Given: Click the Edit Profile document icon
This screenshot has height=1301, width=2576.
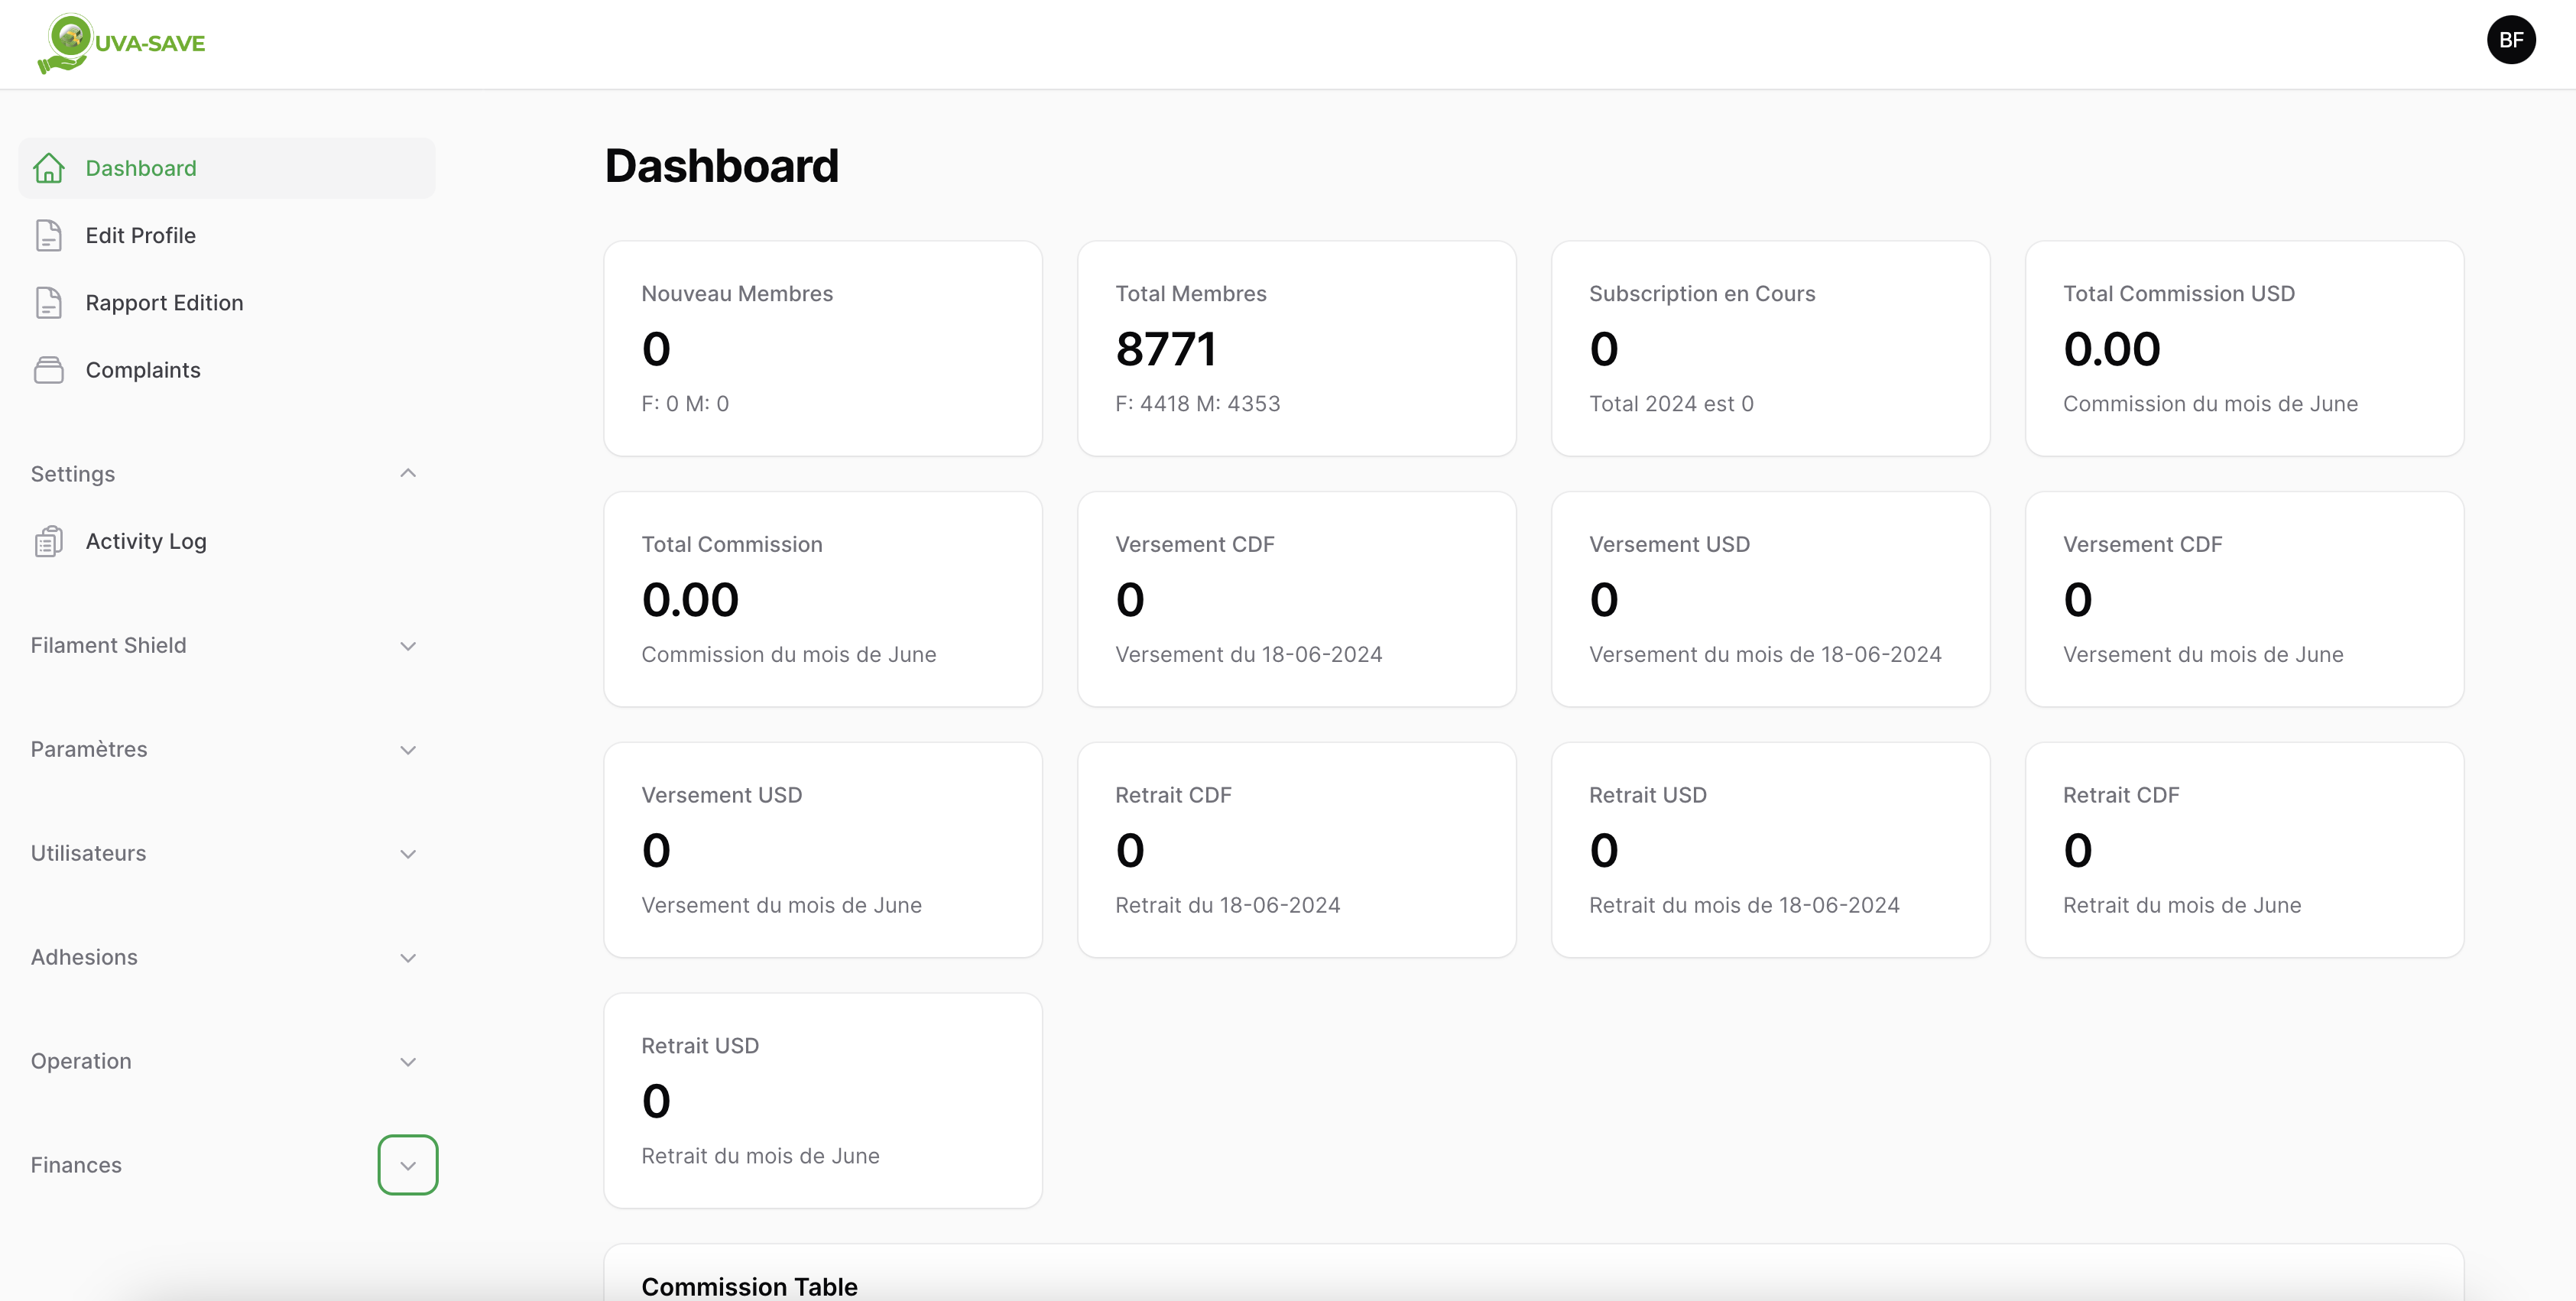Looking at the screenshot, I should [x=48, y=235].
